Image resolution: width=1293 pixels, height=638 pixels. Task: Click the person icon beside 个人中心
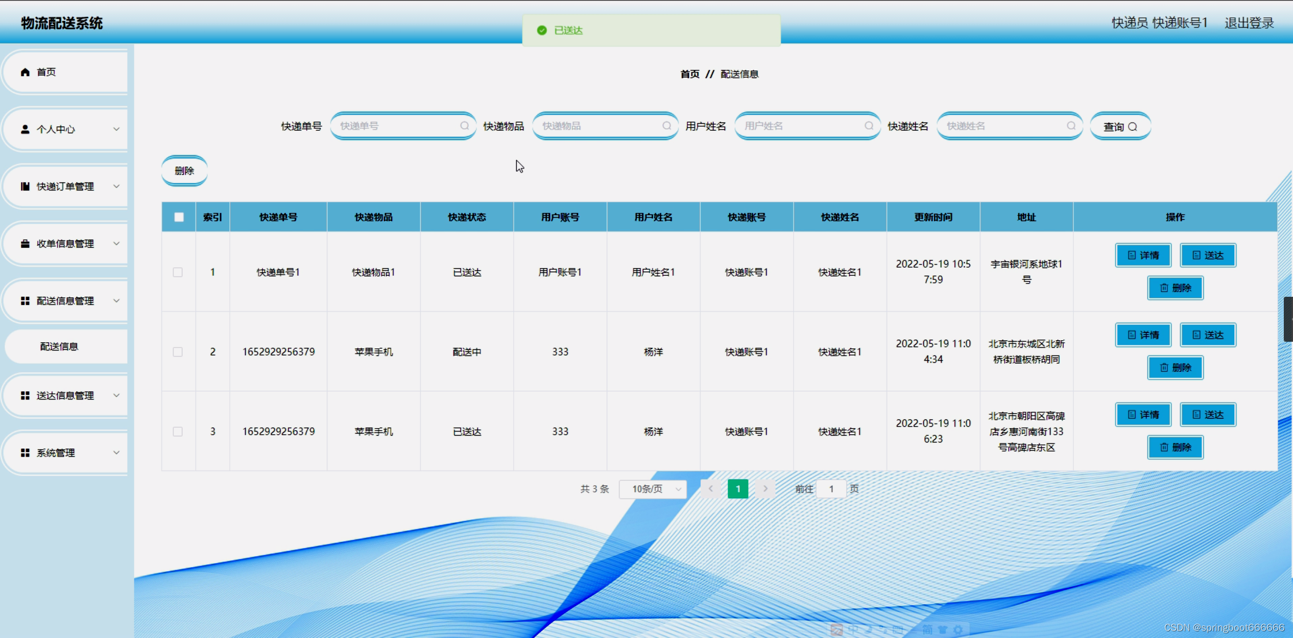tap(25, 129)
